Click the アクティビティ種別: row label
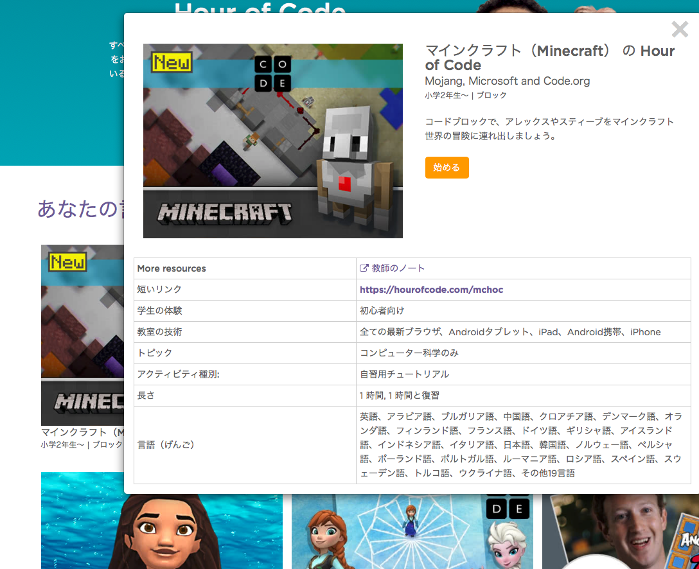 coord(179,374)
